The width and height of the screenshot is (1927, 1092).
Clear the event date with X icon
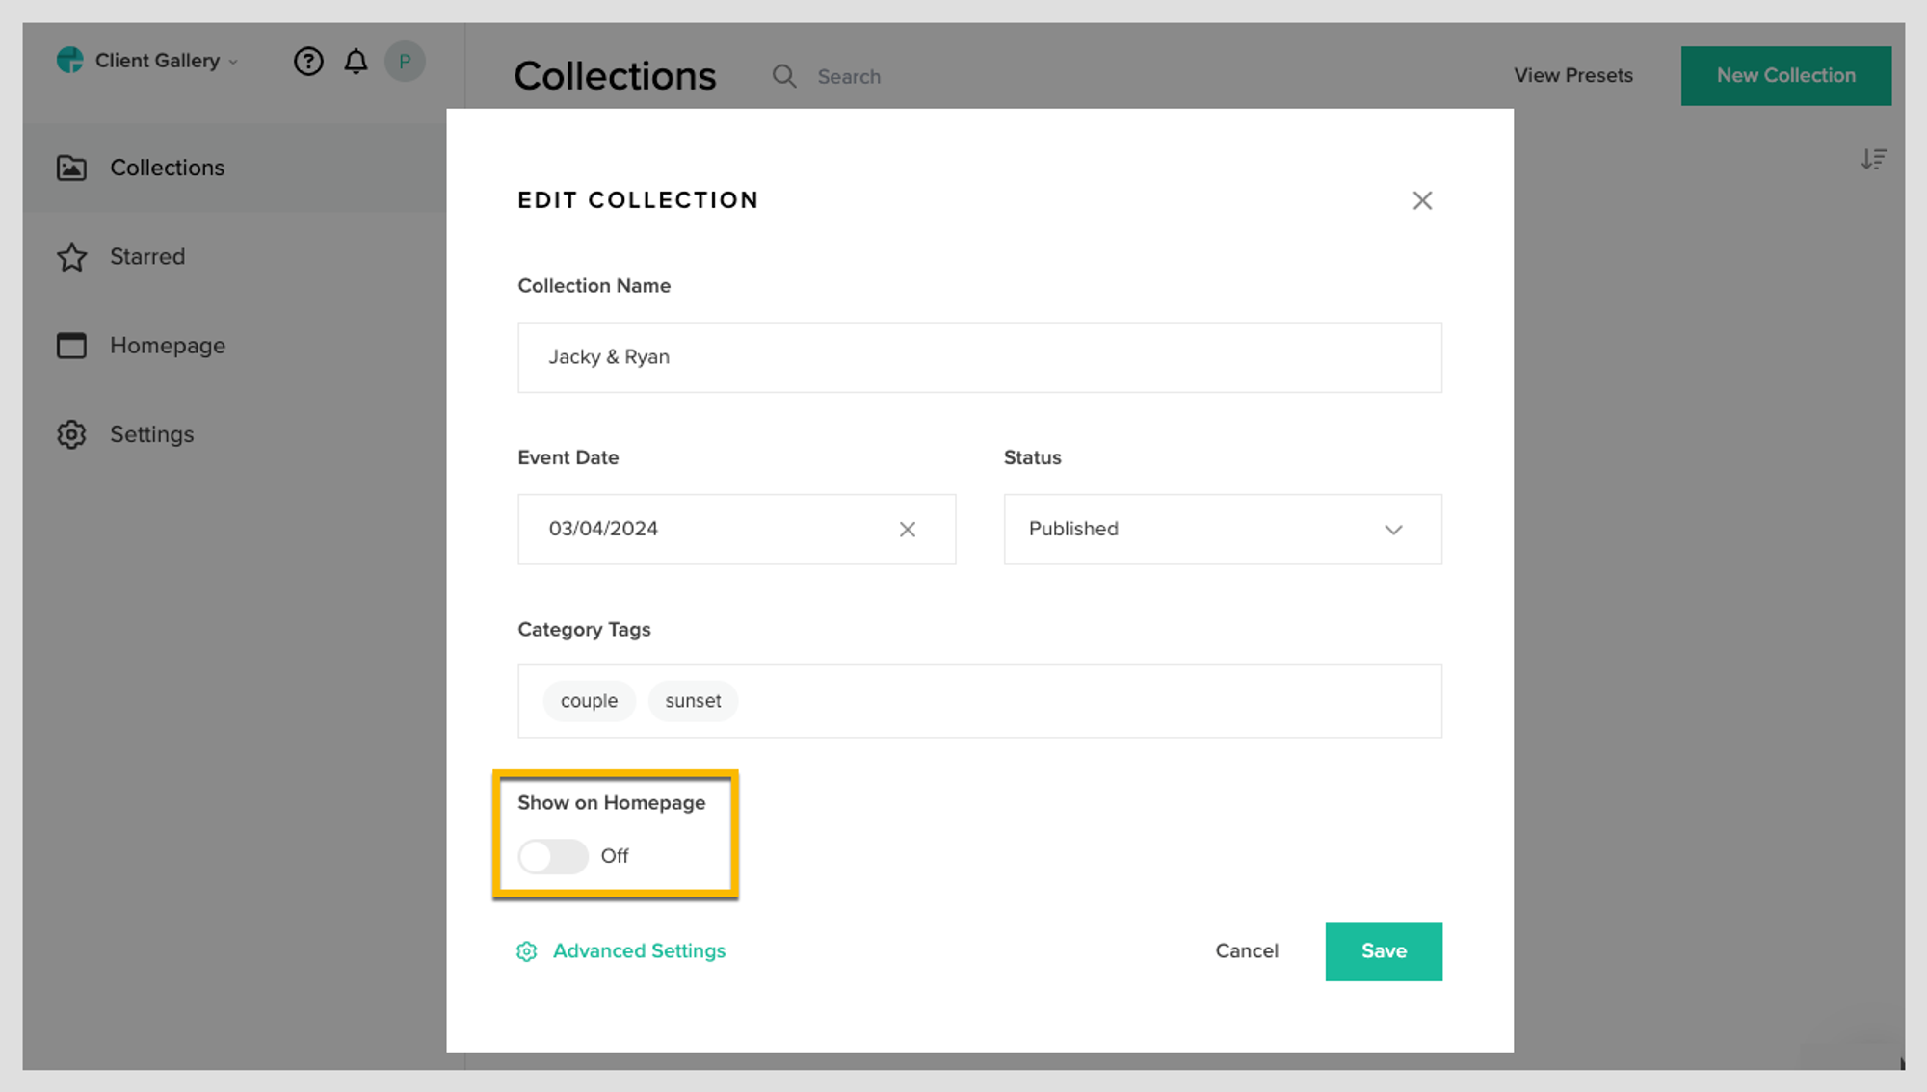pyautogui.click(x=907, y=530)
